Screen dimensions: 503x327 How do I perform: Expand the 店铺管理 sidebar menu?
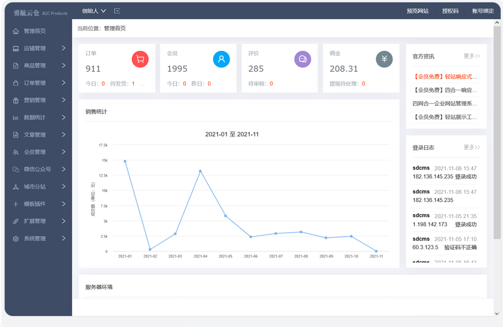point(38,49)
